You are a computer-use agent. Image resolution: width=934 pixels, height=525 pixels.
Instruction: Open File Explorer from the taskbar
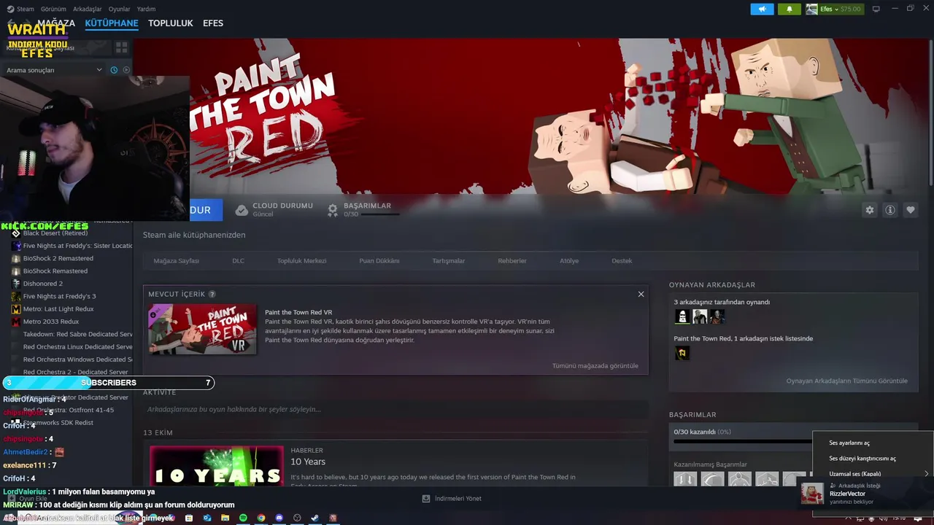(x=225, y=518)
